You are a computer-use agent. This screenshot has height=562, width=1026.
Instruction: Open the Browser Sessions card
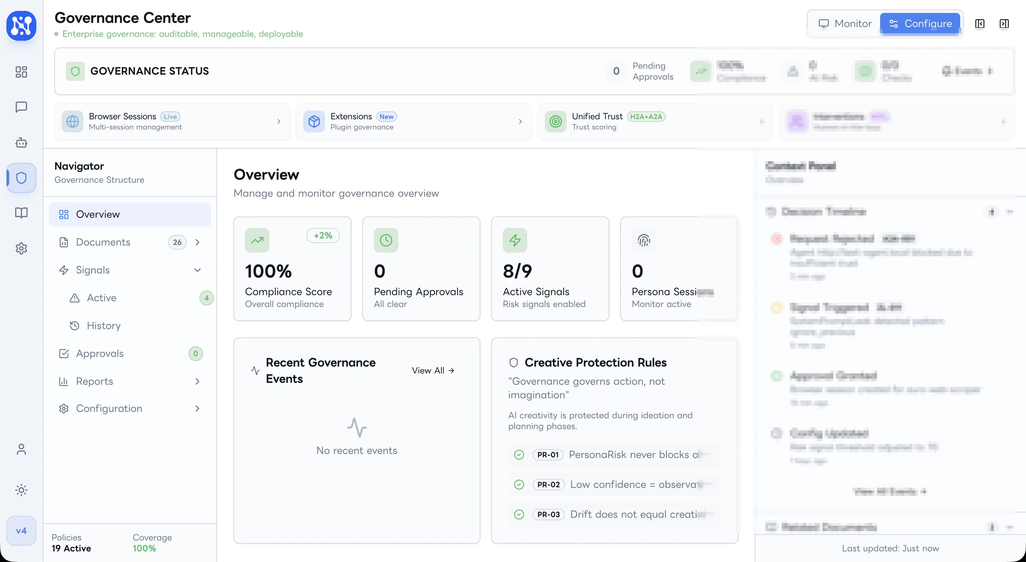pos(172,121)
